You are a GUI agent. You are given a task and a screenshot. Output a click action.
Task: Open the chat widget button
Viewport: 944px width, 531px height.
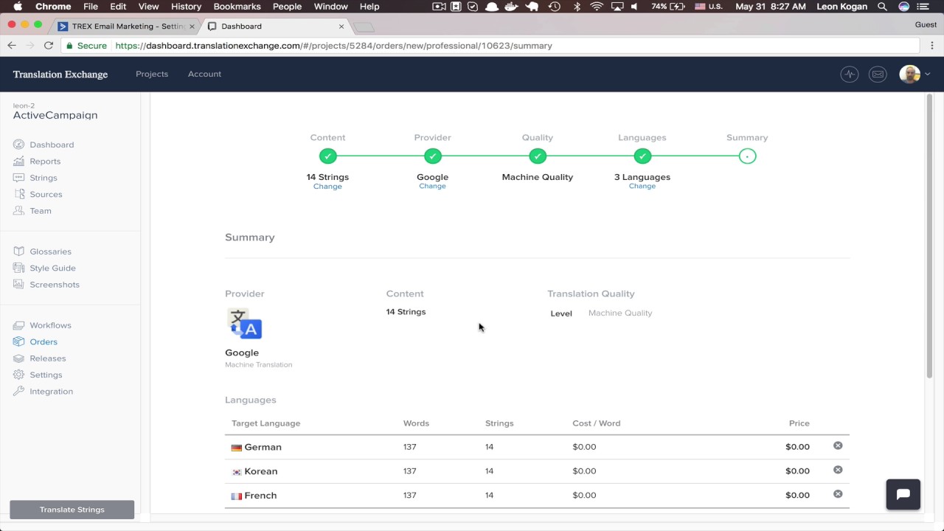903,495
